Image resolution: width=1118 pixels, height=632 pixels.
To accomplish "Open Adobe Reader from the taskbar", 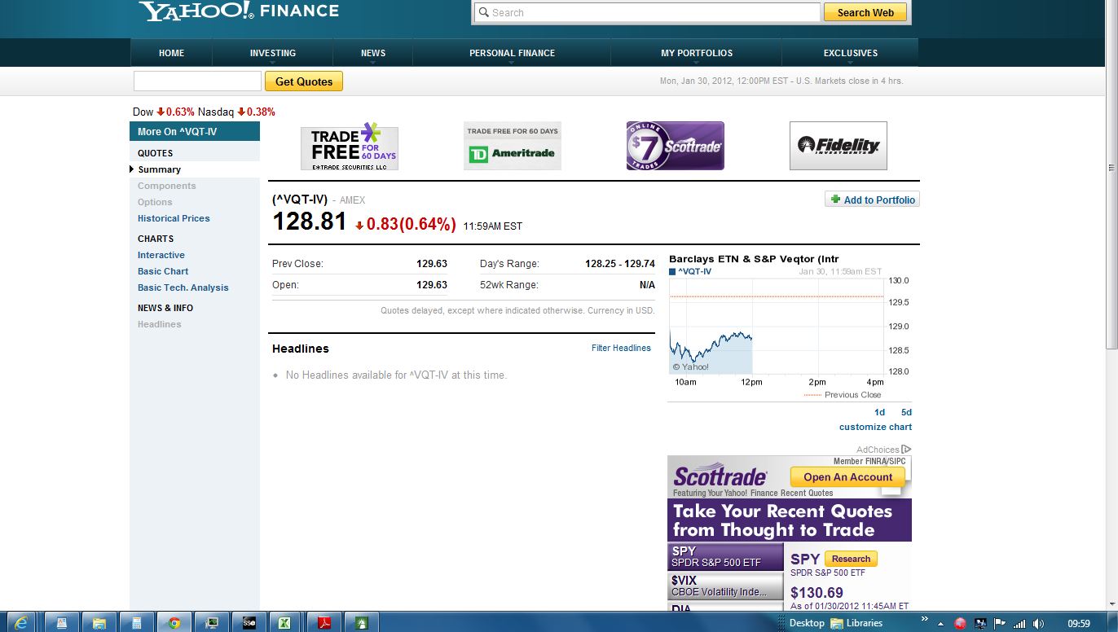I will pos(324,623).
